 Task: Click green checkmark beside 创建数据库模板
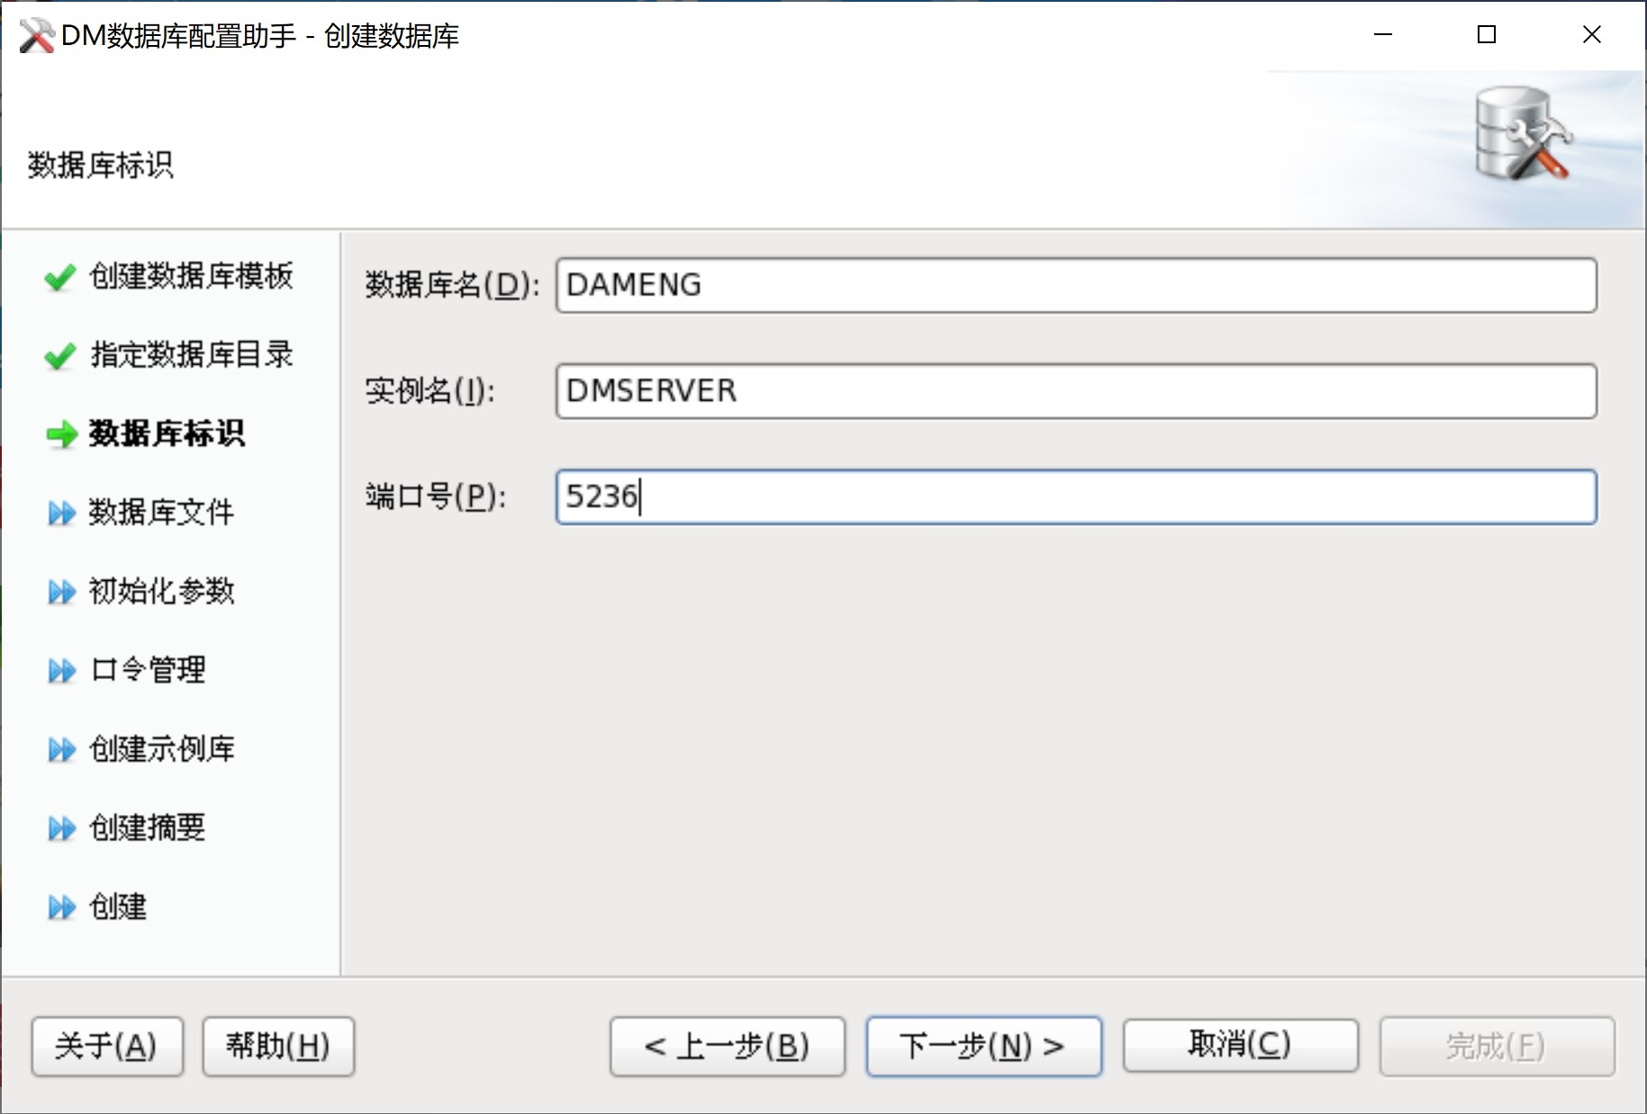tap(59, 277)
